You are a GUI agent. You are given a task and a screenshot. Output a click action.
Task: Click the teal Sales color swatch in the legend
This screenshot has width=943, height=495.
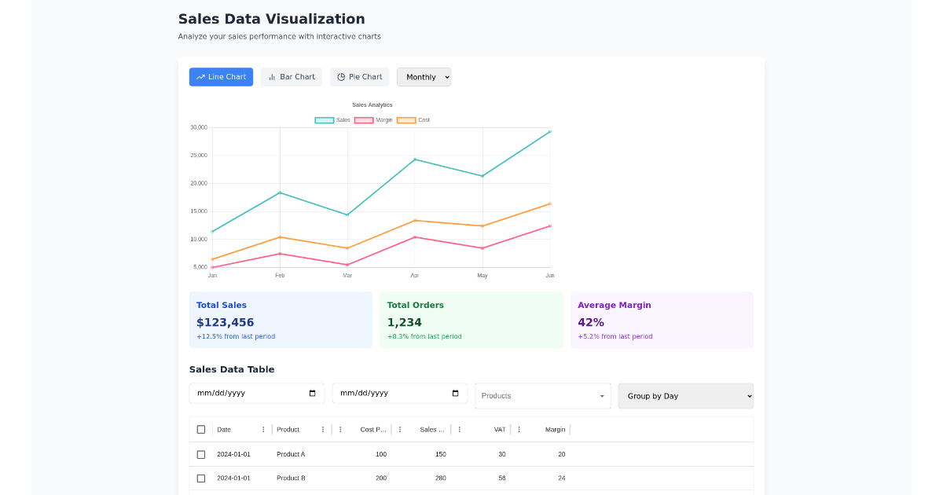click(x=324, y=119)
